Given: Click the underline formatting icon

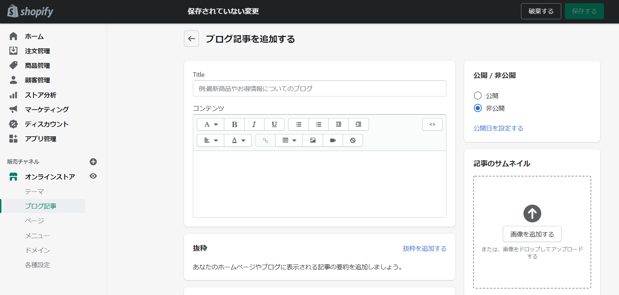Looking at the screenshot, I should 274,125.
